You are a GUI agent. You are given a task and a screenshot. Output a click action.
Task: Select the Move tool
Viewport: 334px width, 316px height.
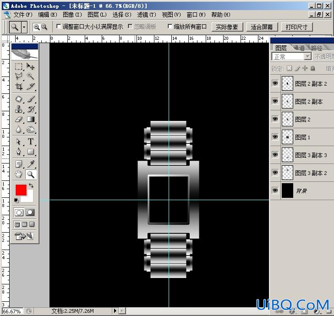(31, 66)
